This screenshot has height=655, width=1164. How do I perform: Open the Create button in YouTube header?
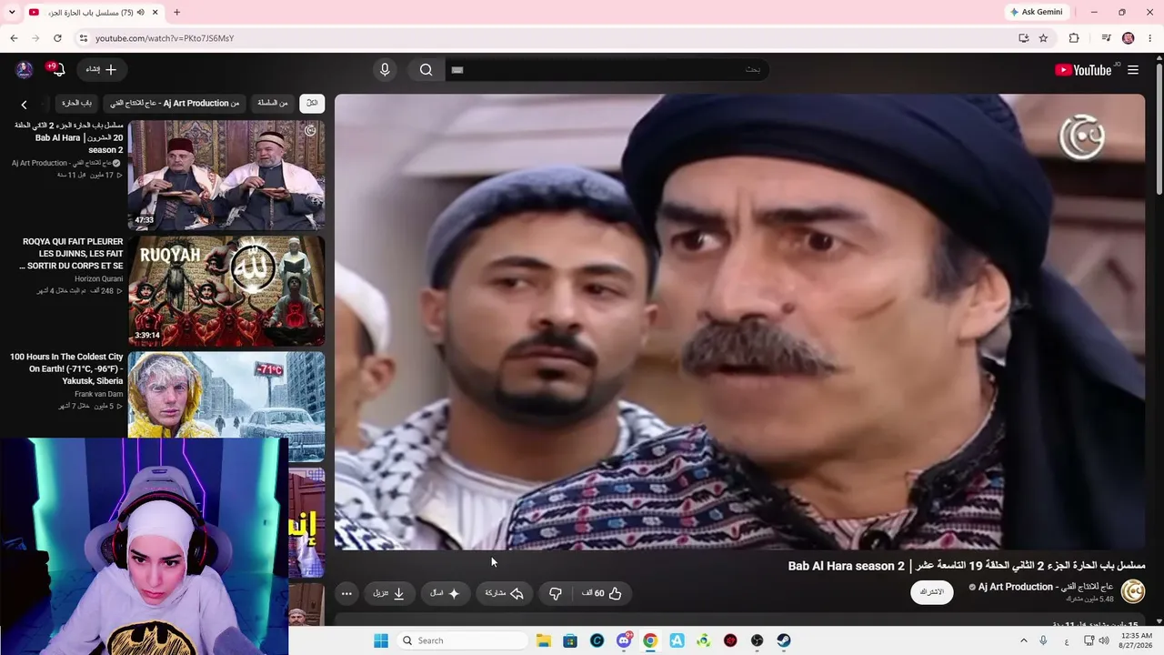[x=102, y=69]
